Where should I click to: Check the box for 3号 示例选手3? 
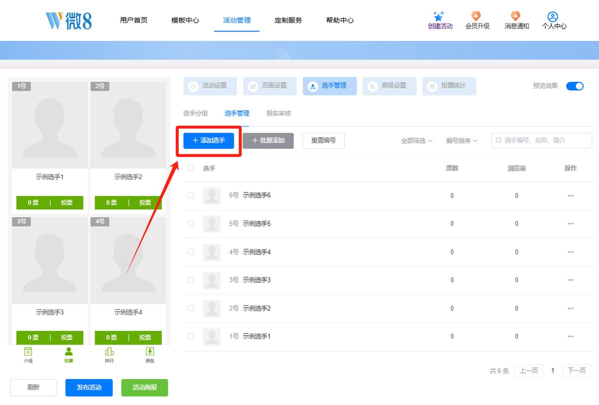[191, 280]
